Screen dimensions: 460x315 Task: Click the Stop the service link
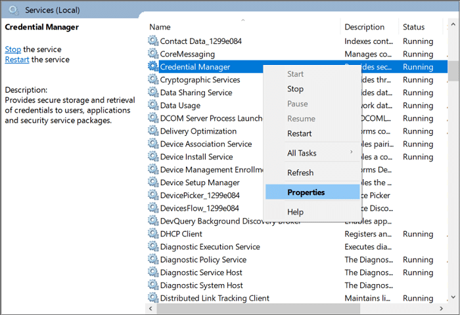(x=13, y=49)
